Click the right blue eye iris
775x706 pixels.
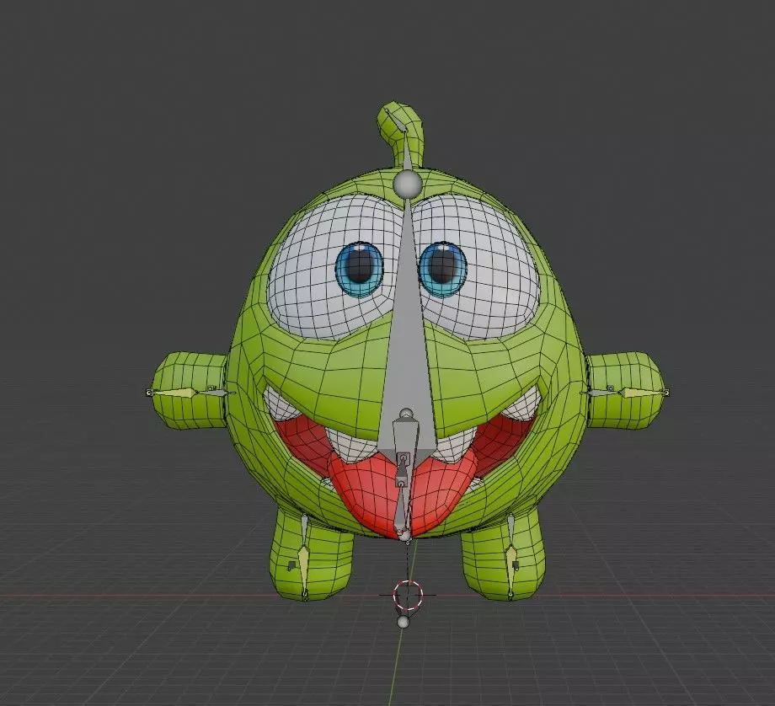tap(442, 270)
